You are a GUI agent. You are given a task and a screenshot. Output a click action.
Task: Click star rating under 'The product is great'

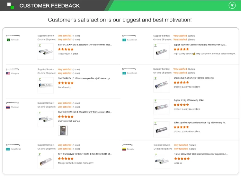click(66, 49)
